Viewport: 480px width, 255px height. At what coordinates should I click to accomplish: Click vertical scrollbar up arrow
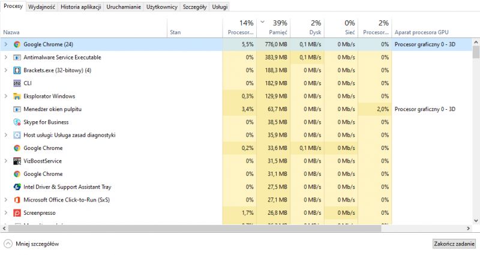[x=476, y=42]
